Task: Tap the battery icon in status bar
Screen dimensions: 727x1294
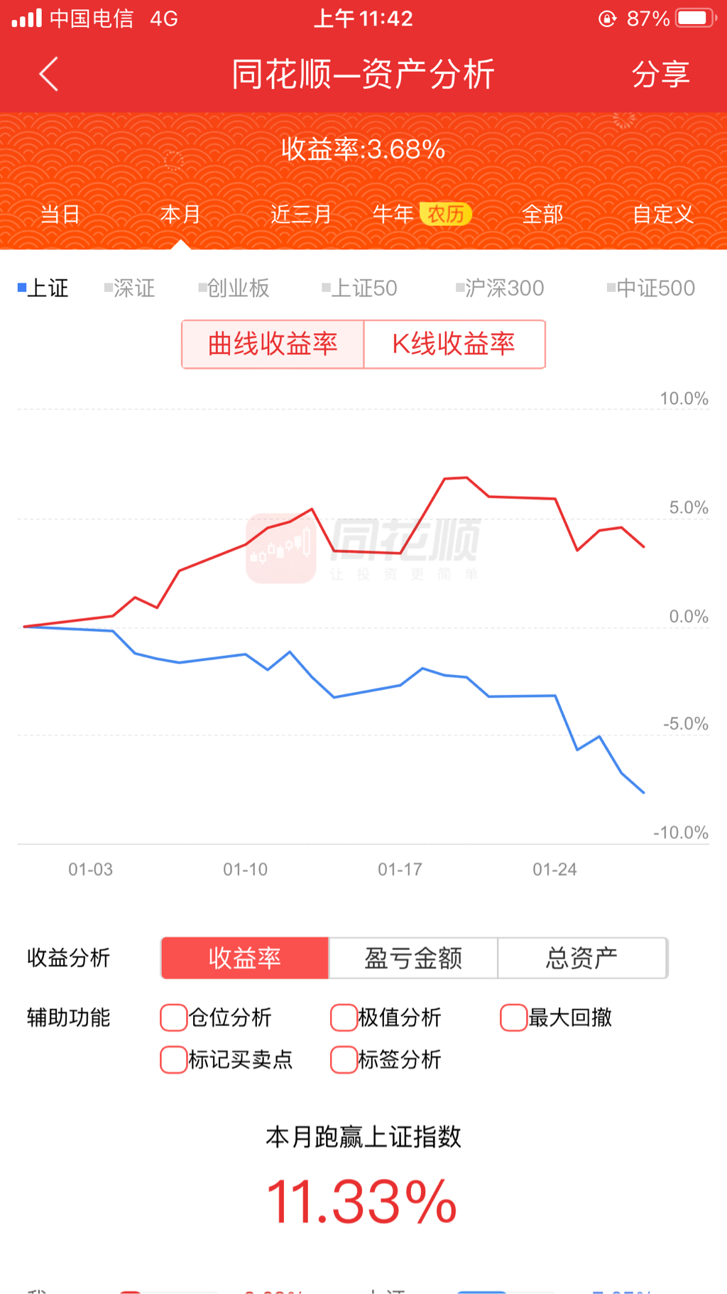Action: click(696, 18)
